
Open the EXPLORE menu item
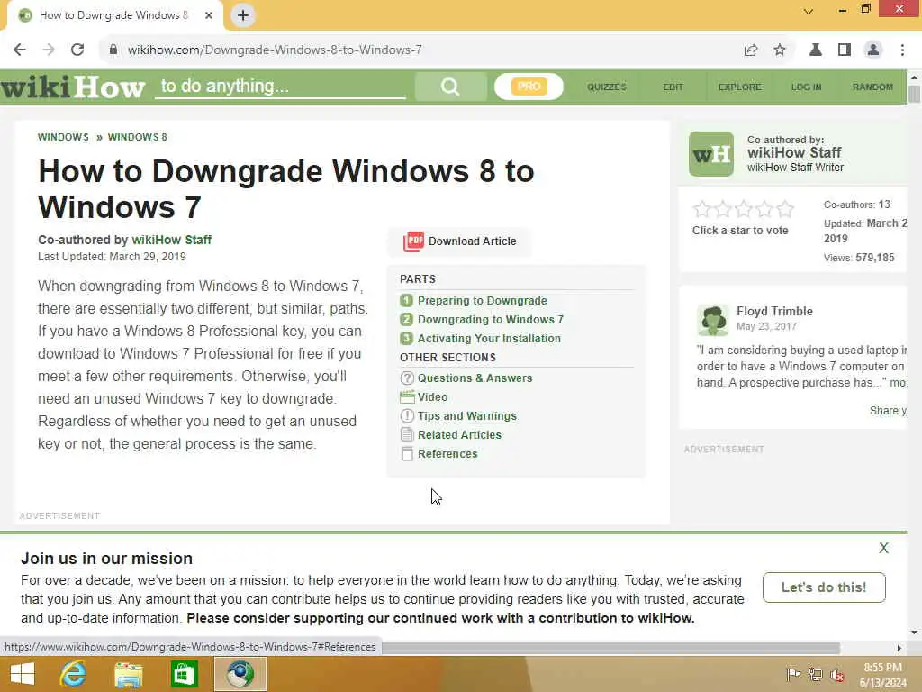pos(740,87)
